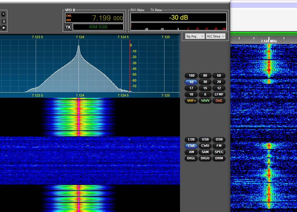The image size is (297, 212).
Task: Select the SWL band button
Action: click(x=219, y=101)
